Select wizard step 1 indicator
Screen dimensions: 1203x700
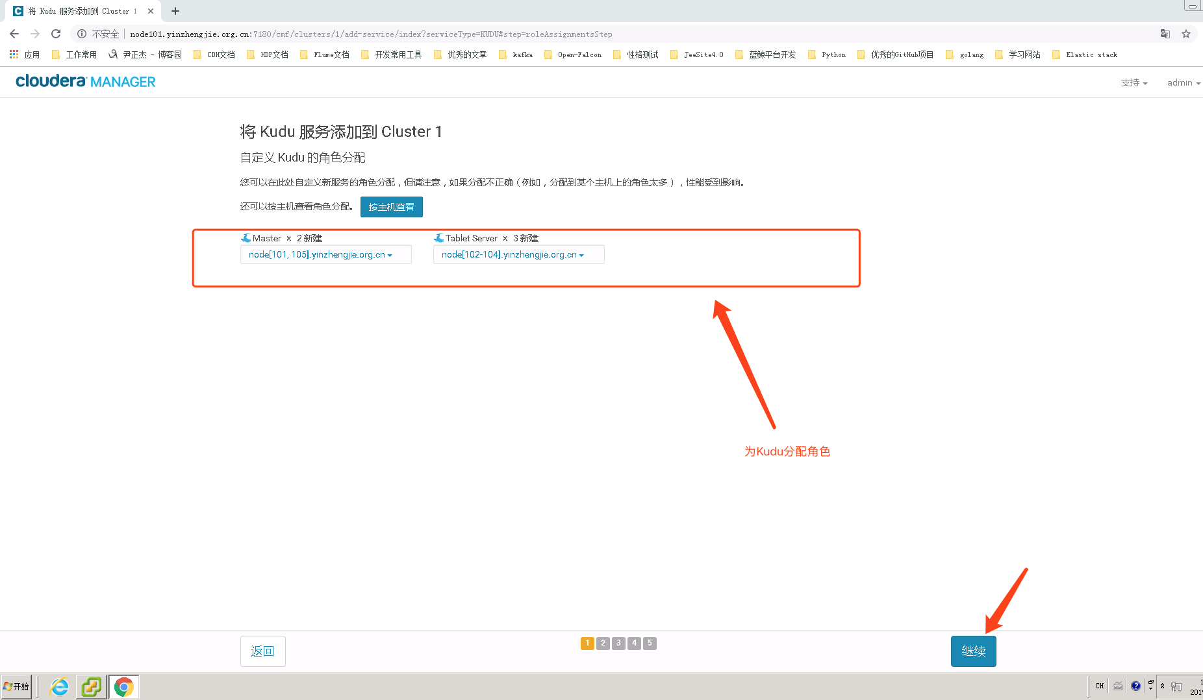[587, 643]
